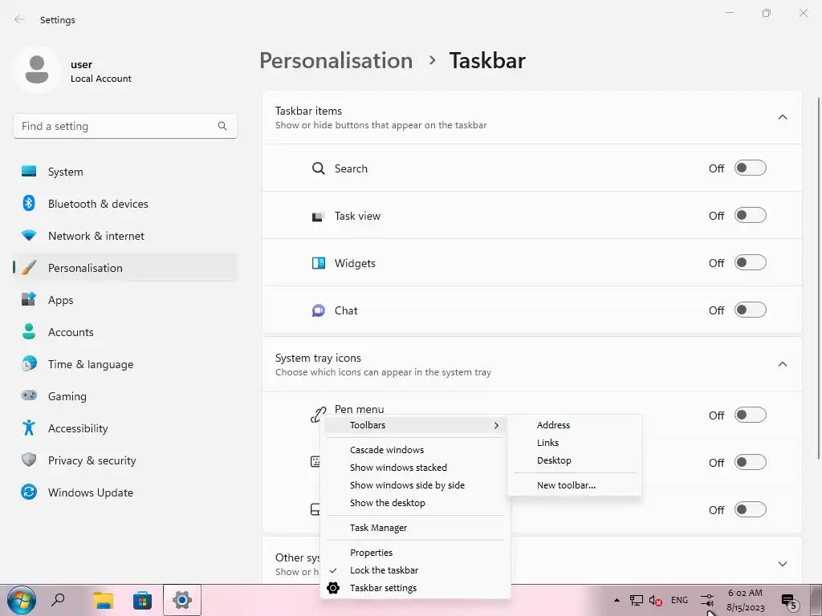Open Microsoft Store from the taskbar

pyautogui.click(x=142, y=600)
